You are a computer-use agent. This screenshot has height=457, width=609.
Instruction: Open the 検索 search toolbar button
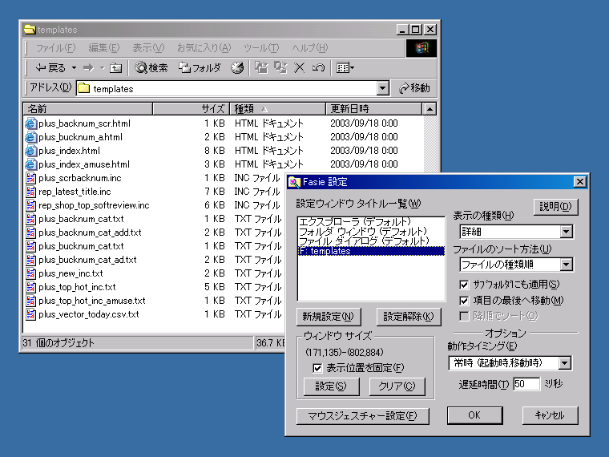[x=151, y=68]
